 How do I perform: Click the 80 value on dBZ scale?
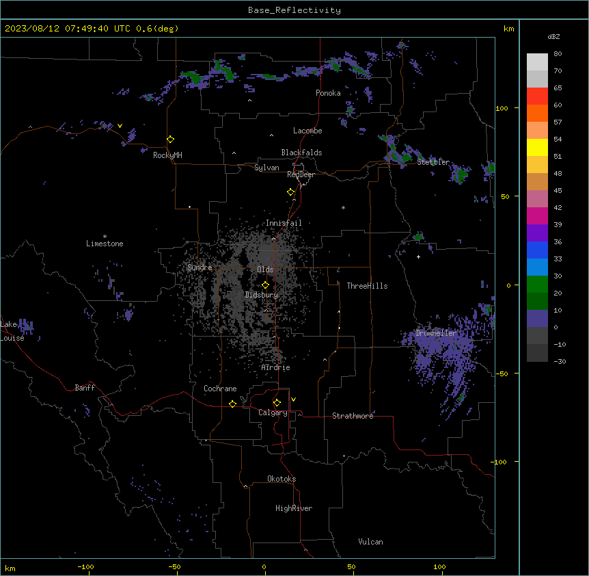[558, 54]
